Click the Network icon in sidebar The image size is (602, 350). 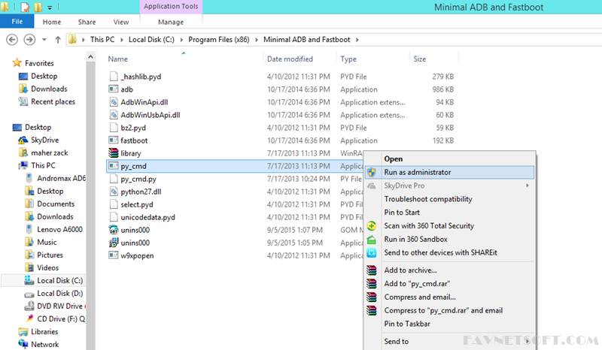coord(23,344)
